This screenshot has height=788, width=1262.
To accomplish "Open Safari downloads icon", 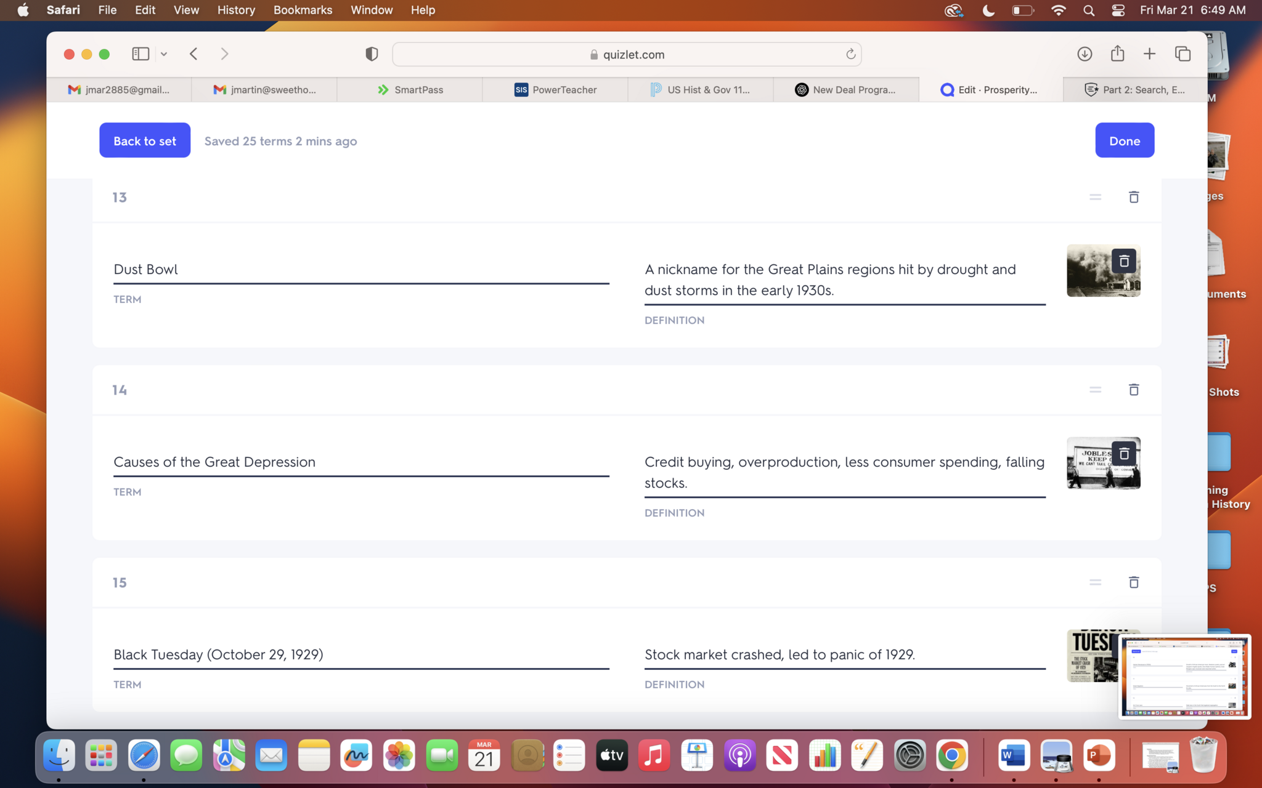I will [1085, 54].
